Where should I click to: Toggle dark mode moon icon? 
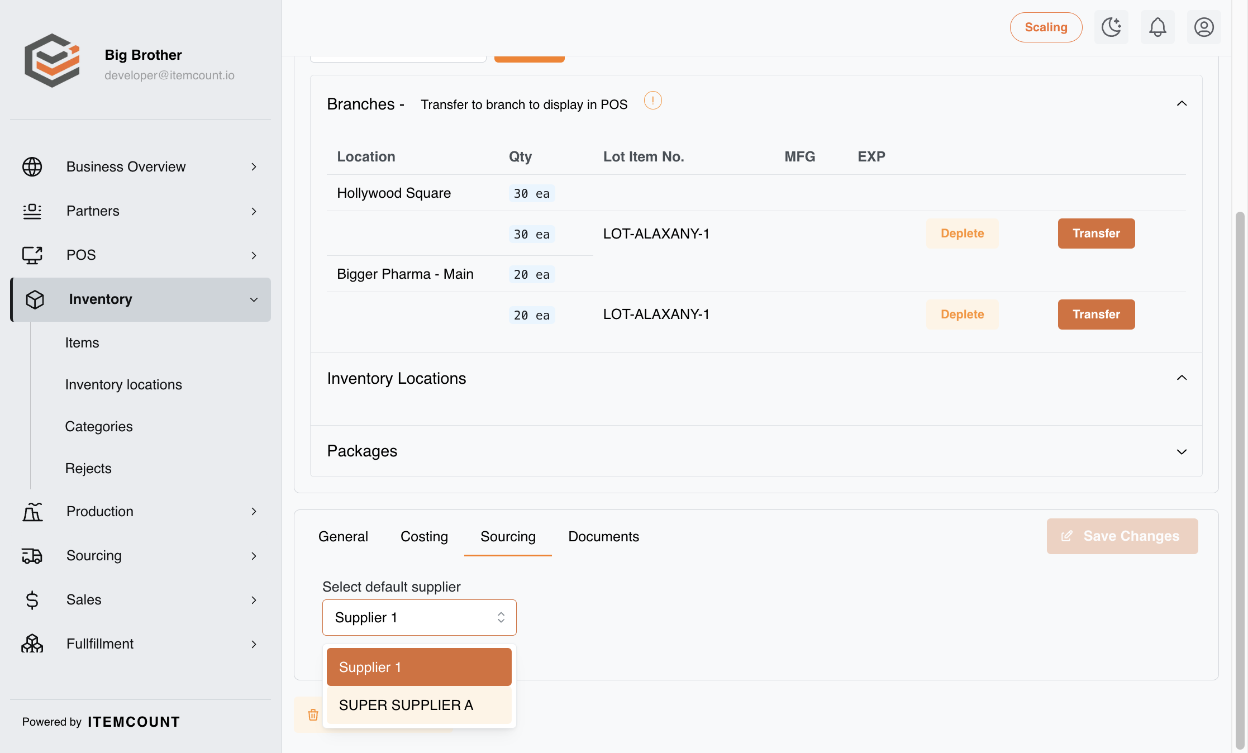pos(1111,27)
